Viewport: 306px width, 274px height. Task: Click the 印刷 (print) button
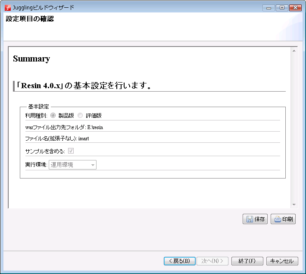coord(283,219)
